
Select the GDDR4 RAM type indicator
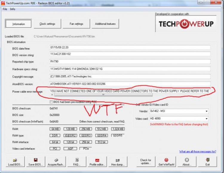[102, 135]
